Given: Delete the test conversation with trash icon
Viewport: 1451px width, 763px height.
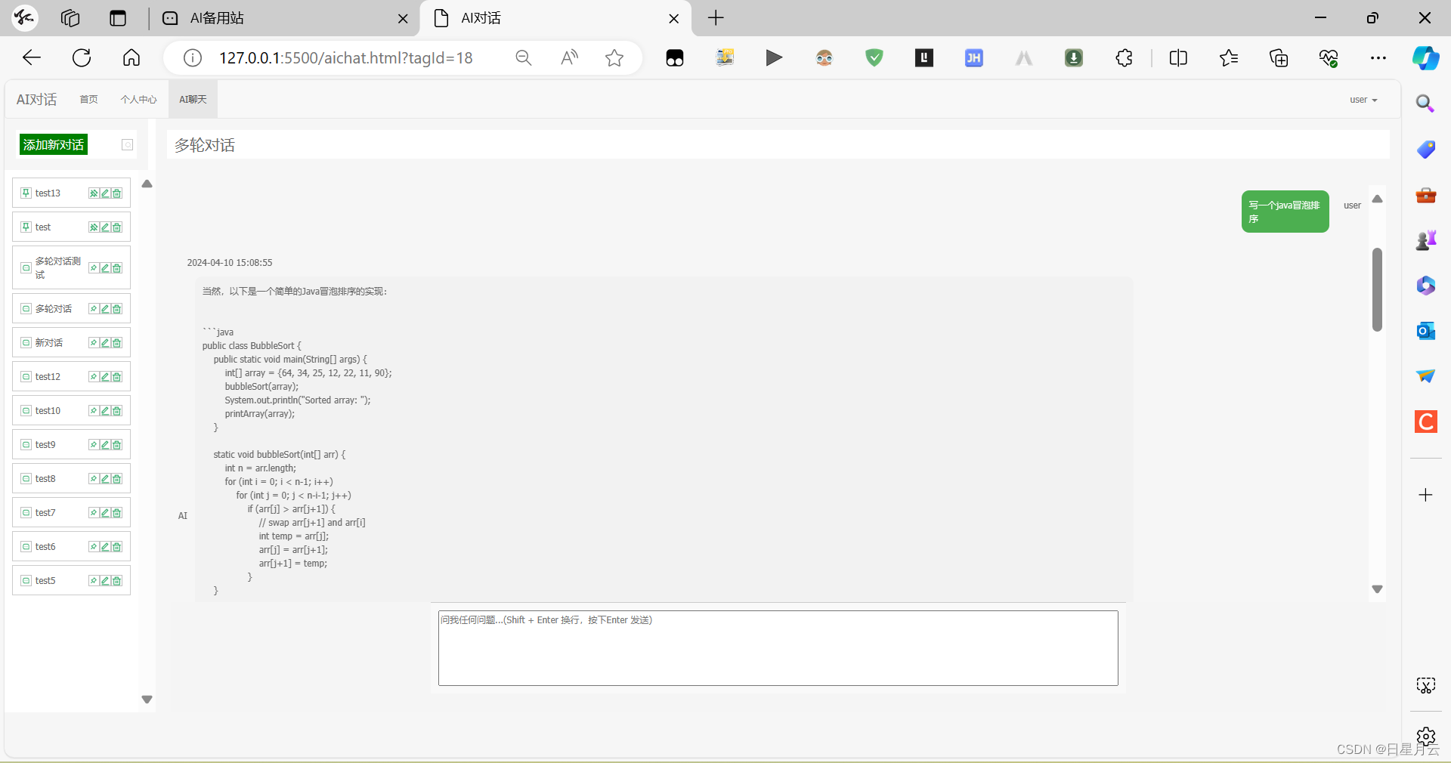Looking at the screenshot, I should click(x=116, y=227).
